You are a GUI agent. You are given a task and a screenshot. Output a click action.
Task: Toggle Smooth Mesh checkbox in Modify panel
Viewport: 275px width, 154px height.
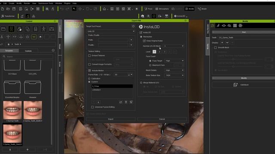[x=215, y=47]
